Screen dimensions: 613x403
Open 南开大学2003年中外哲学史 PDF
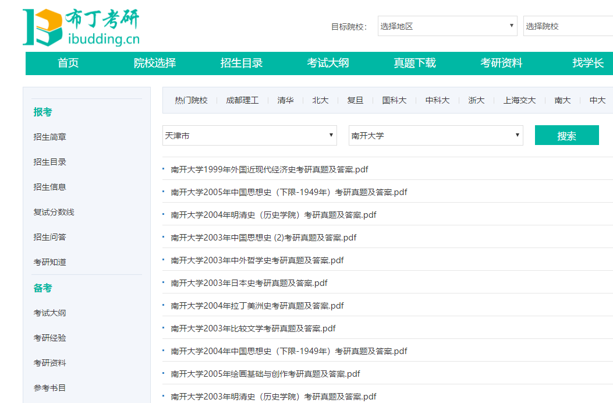pos(257,260)
